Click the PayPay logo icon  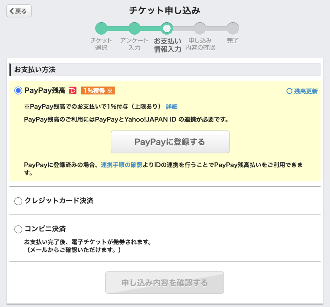coord(73,91)
